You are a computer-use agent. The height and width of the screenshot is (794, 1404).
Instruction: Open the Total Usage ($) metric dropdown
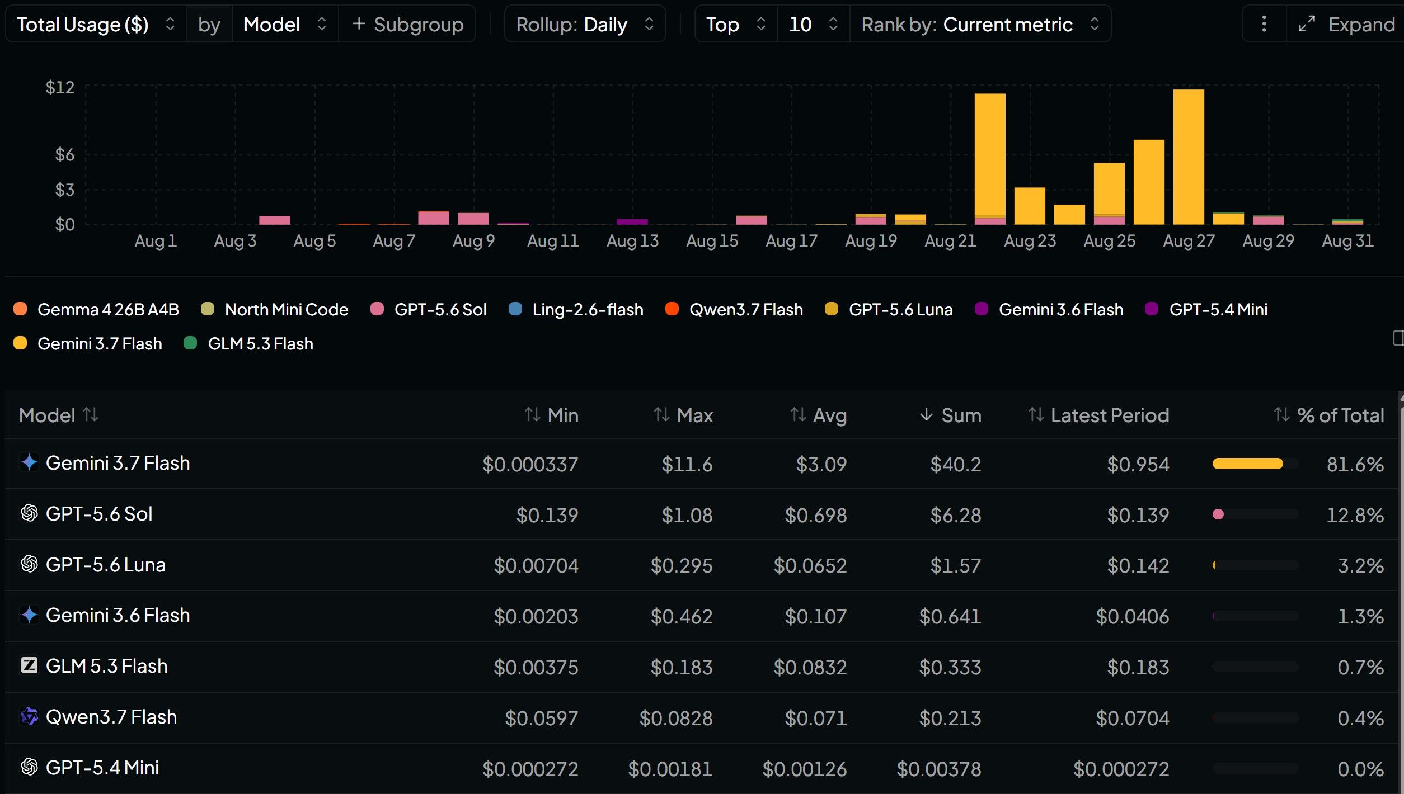click(96, 24)
